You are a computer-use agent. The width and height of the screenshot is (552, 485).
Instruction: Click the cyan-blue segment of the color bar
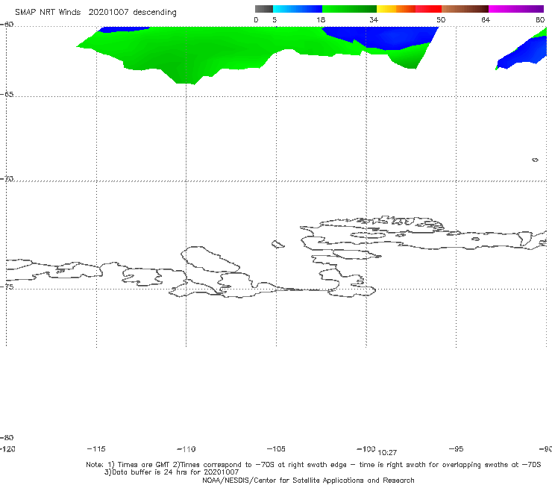(x=298, y=9)
